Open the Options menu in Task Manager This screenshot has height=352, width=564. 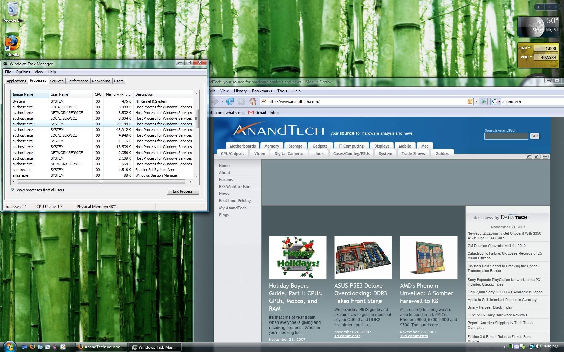[22, 72]
